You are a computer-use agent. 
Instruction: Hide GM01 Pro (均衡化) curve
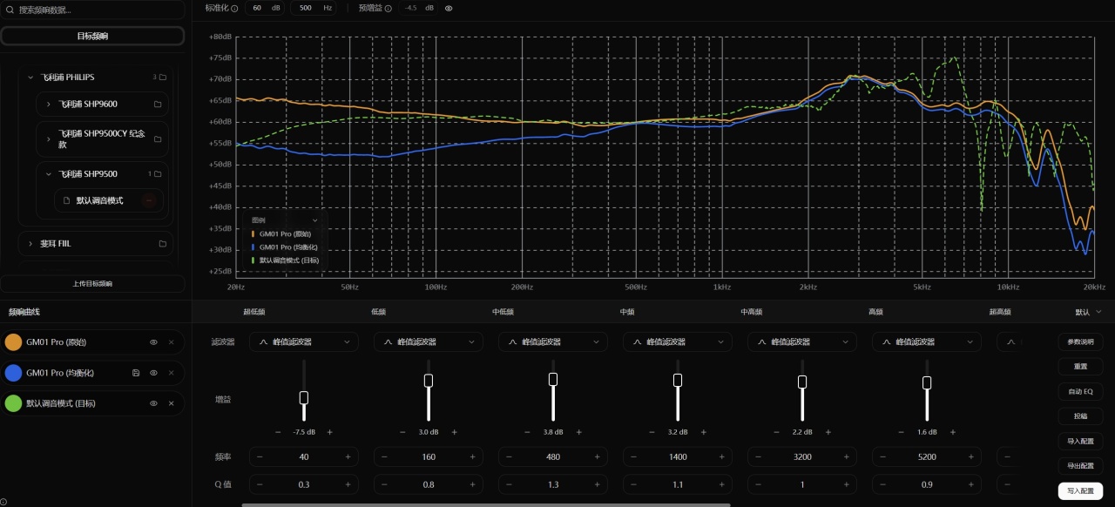click(x=153, y=373)
